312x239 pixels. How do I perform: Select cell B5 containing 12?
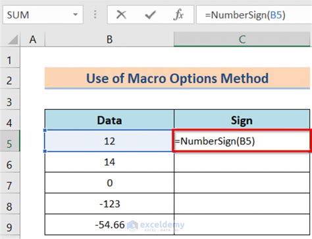point(109,141)
